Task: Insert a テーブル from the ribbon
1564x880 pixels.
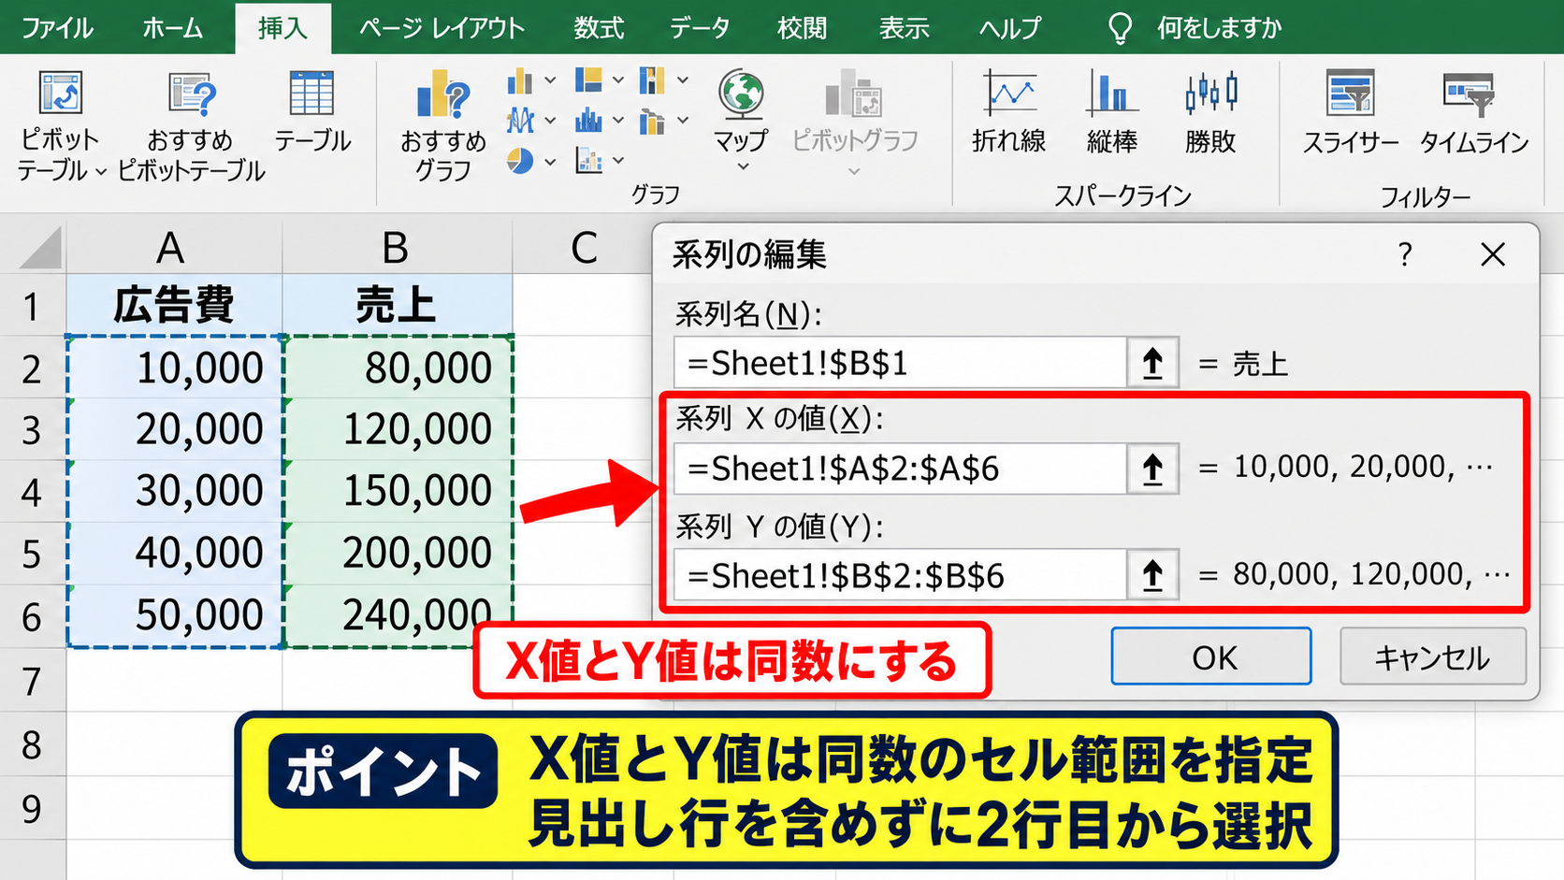Action: (311, 111)
